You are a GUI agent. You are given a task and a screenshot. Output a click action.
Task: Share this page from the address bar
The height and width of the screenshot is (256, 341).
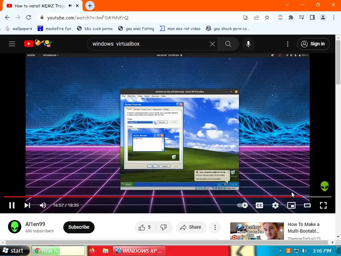(256, 17)
